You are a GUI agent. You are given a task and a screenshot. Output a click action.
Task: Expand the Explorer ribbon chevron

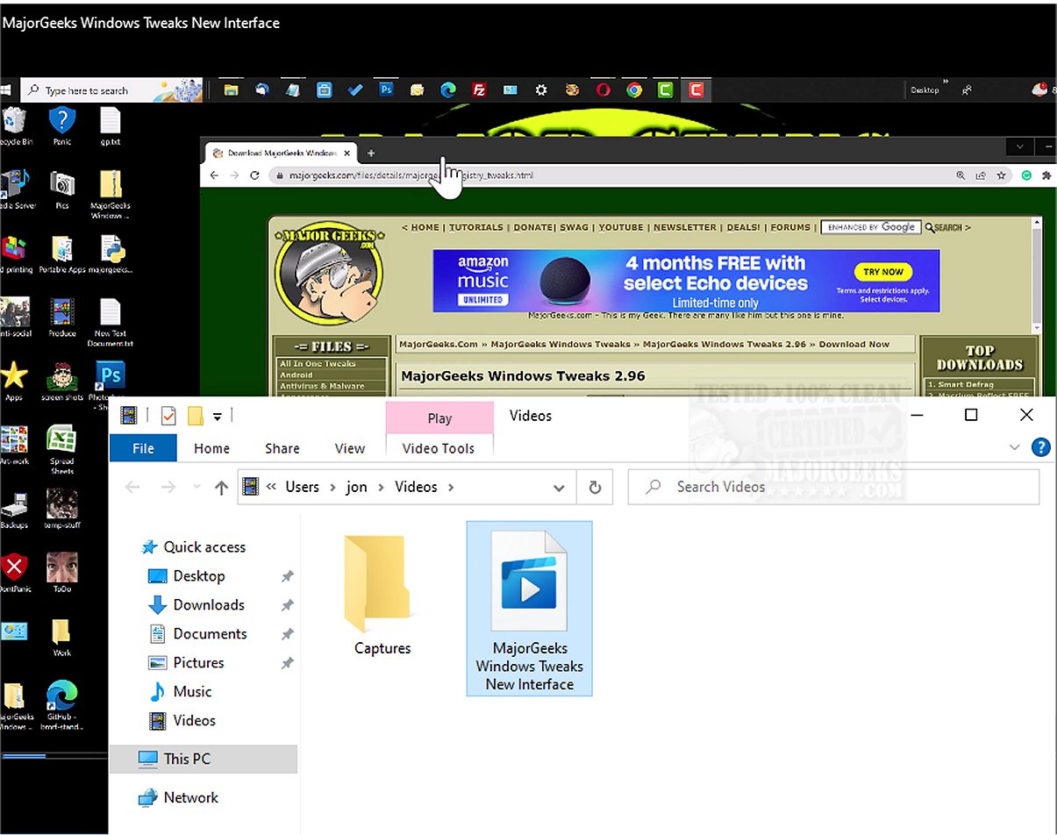click(x=1015, y=447)
